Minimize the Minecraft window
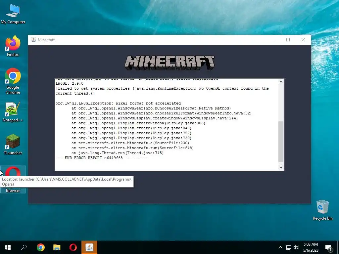The height and width of the screenshot is (254, 339). (x=273, y=40)
